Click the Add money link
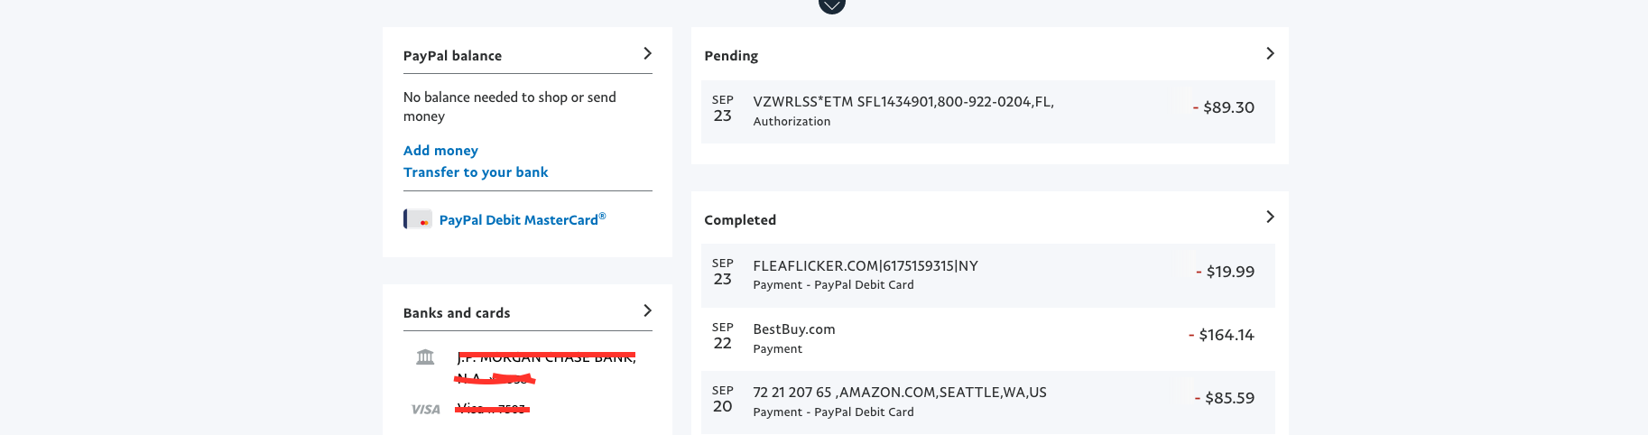 pyautogui.click(x=440, y=151)
